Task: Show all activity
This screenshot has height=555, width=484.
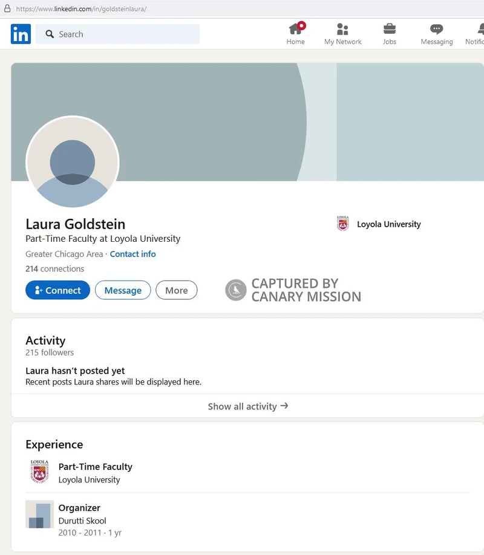Action: [247, 406]
